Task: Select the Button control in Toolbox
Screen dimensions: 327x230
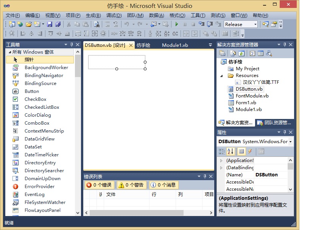Action: click(32, 91)
